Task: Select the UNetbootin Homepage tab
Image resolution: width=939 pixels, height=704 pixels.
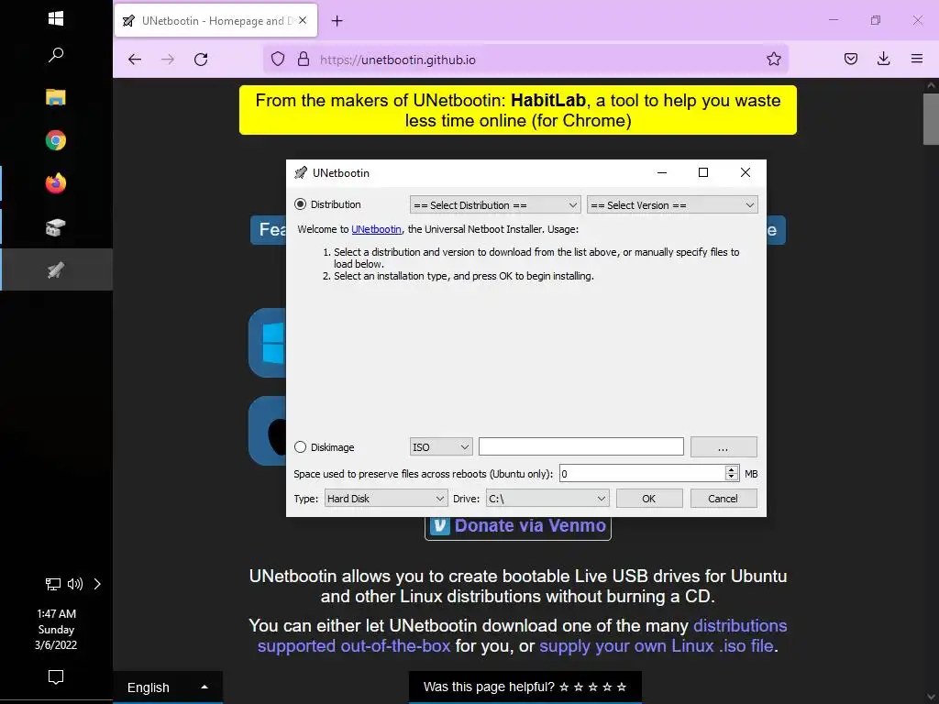Action: point(215,21)
